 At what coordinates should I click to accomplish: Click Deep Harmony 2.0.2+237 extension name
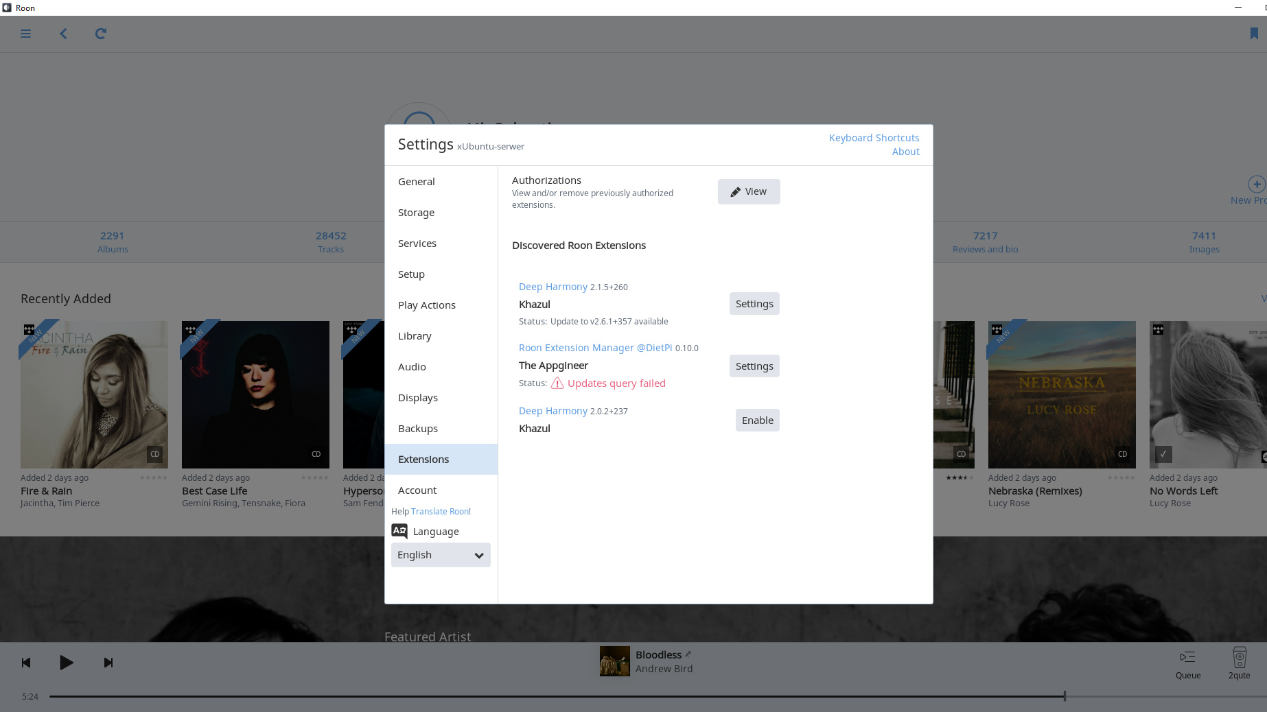tap(553, 411)
